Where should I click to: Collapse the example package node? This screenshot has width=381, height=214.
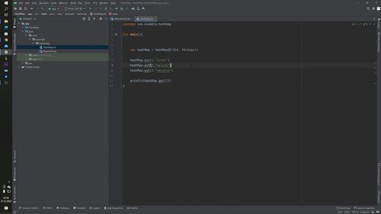coord(30,39)
